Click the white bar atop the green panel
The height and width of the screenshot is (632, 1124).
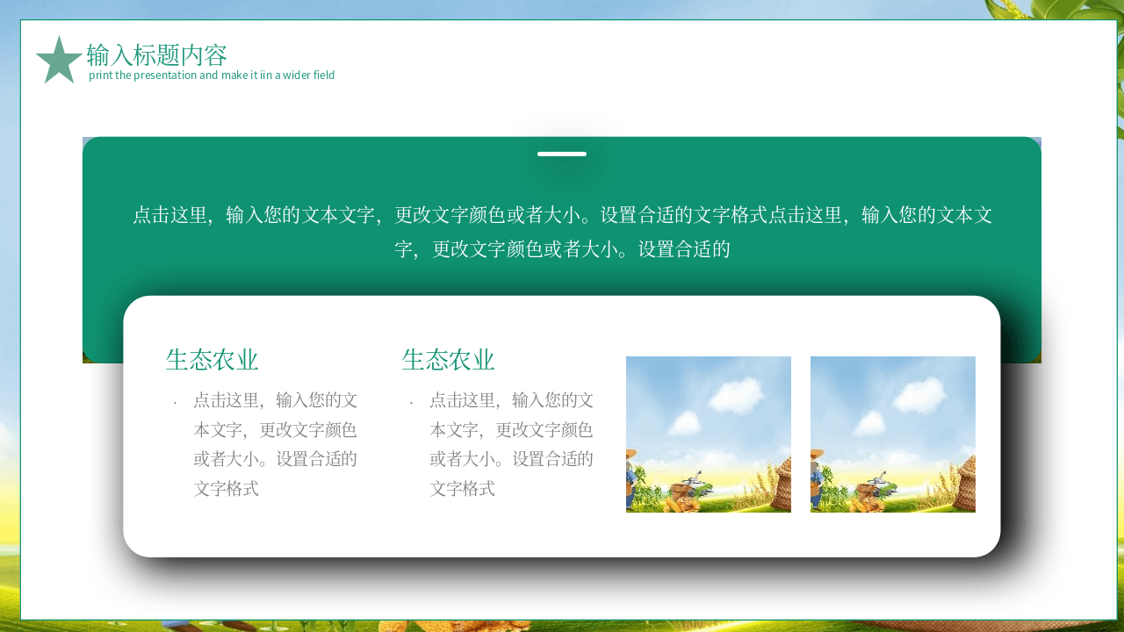point(562,154)
